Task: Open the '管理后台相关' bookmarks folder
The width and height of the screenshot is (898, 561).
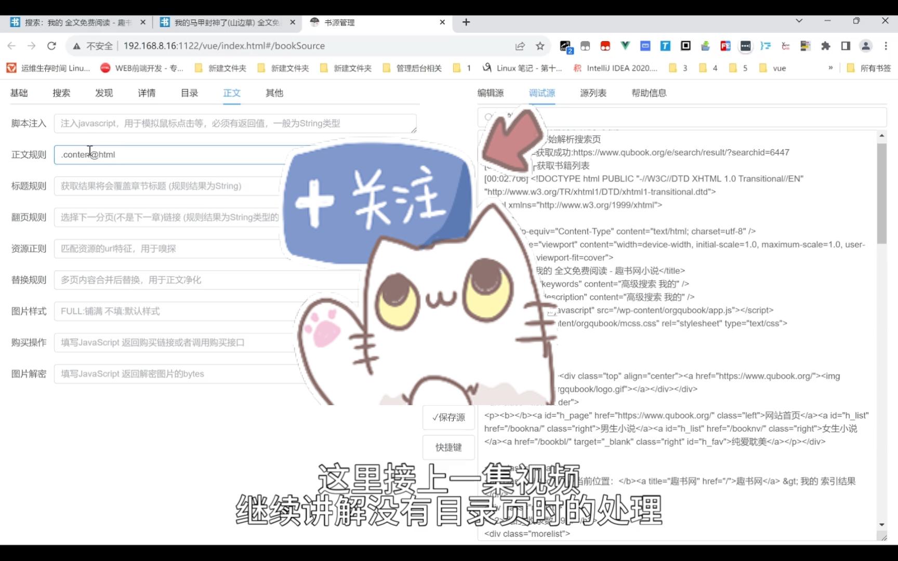Action: coord(412,68)
